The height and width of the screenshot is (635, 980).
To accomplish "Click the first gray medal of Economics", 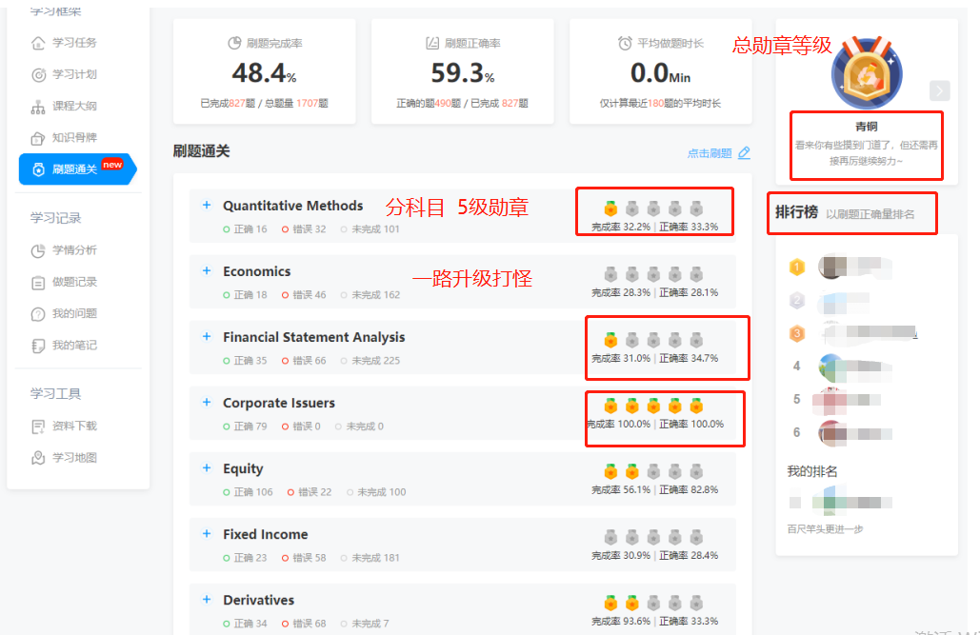I will (610, 274).
